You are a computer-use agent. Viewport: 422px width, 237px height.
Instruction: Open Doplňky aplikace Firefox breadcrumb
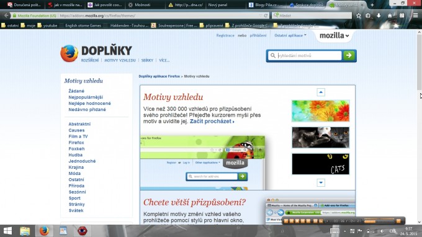159,76
